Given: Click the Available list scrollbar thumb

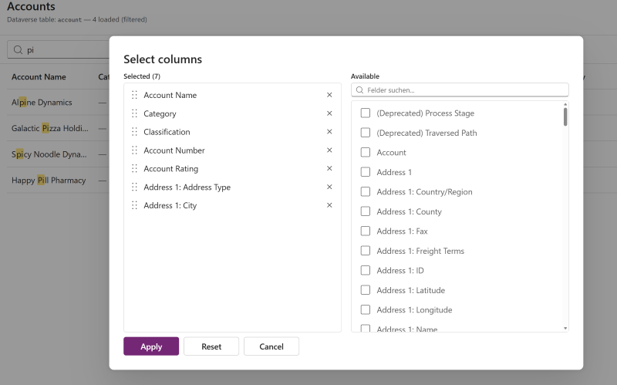Looking at the screenshot, I should pyautogui.click(x=565, y=117).
